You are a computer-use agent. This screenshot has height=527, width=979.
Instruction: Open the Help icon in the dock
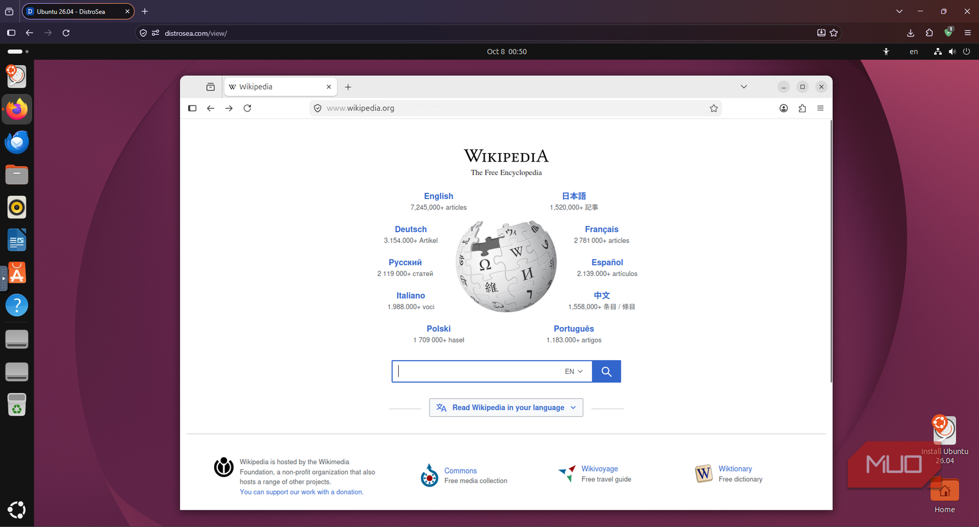17,306
